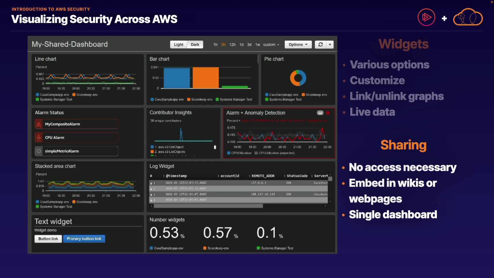
Task: Click the simpleMetricAlarm status circle icon
Action: (x=39, y=151)
